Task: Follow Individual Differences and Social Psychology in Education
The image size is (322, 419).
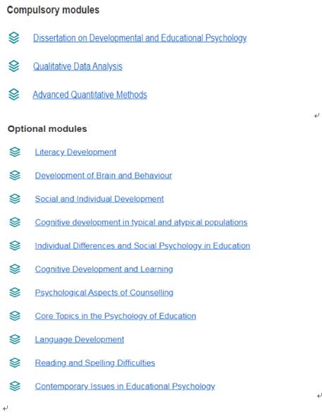Action: coord(142,246)
